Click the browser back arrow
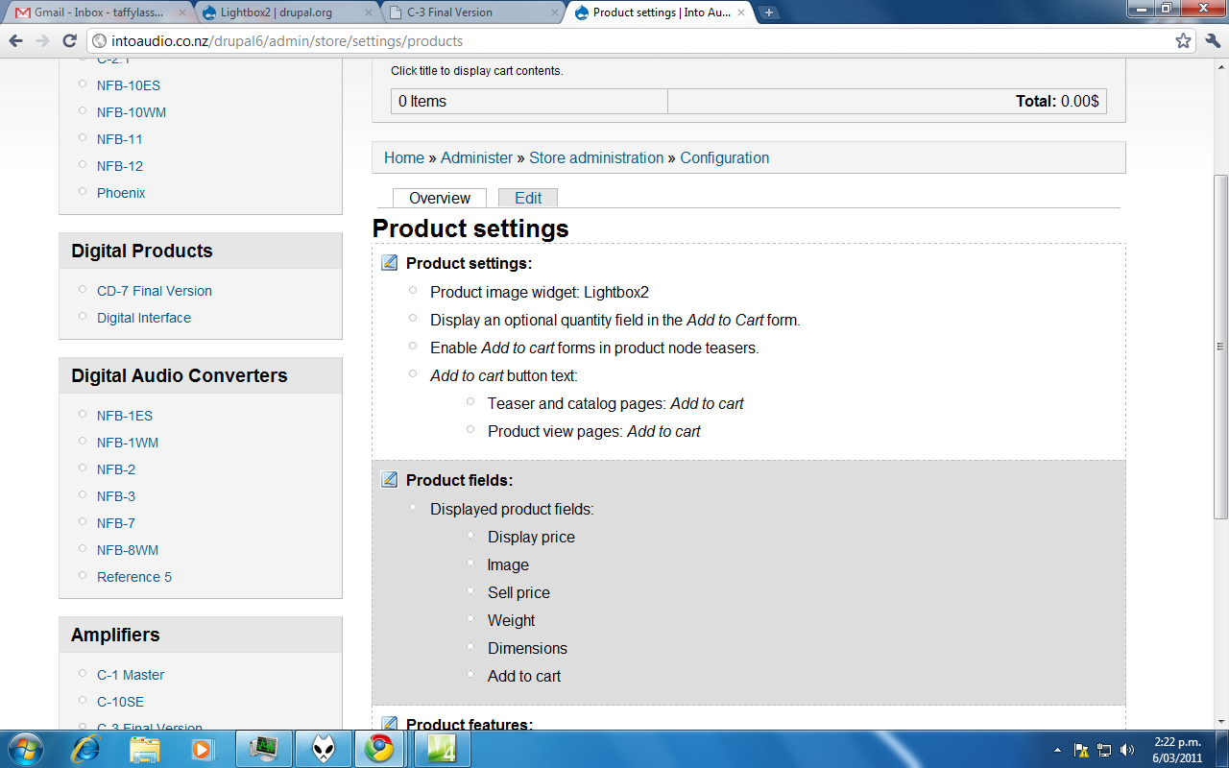 (16, 41)
